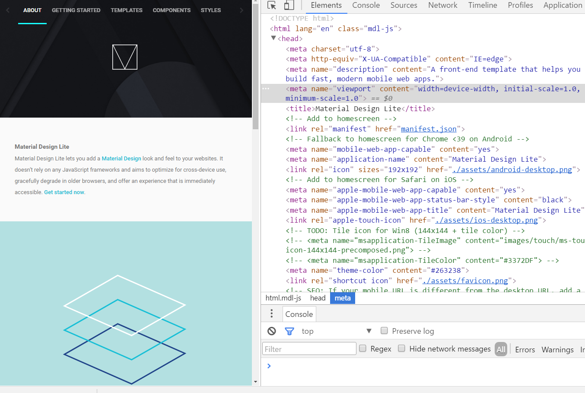Click the All log level button
The height and width of the screenshot is (393, 585).
point(501,349)
